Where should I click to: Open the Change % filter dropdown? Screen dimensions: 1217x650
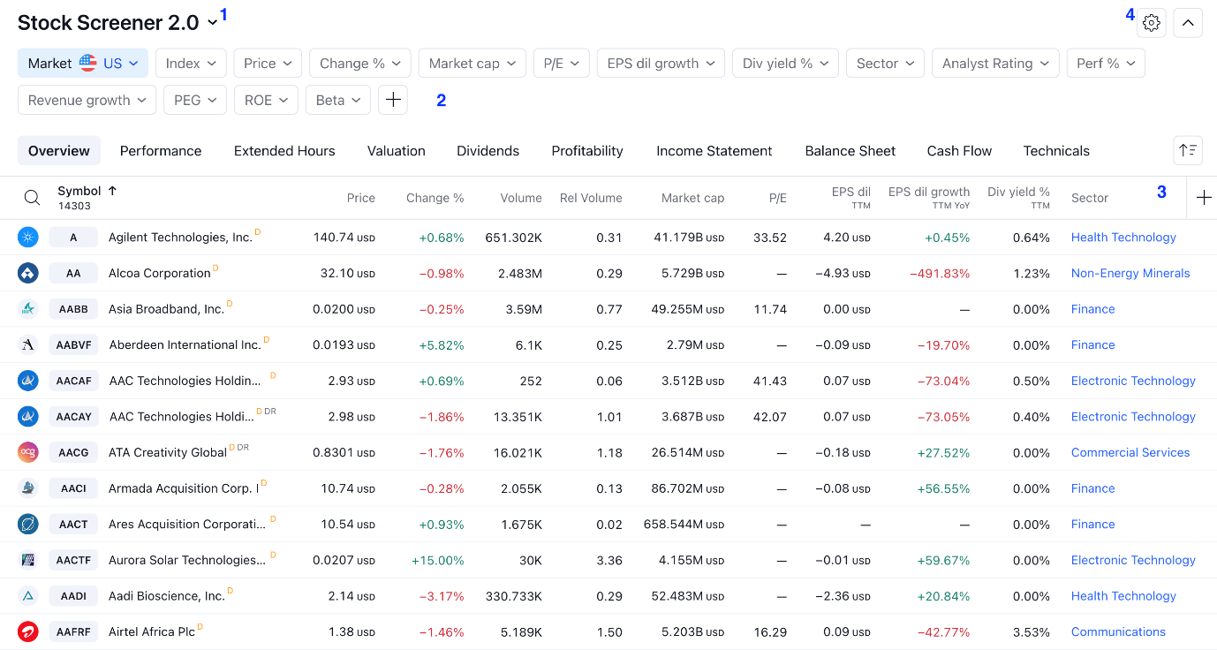(360, 63)
